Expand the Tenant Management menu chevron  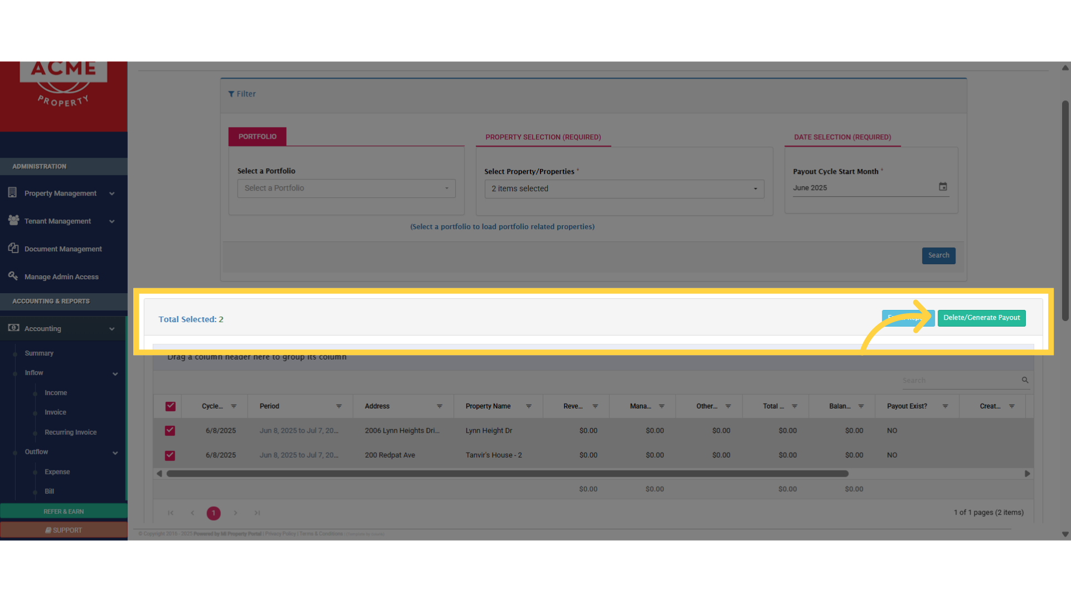coord(112,221)
